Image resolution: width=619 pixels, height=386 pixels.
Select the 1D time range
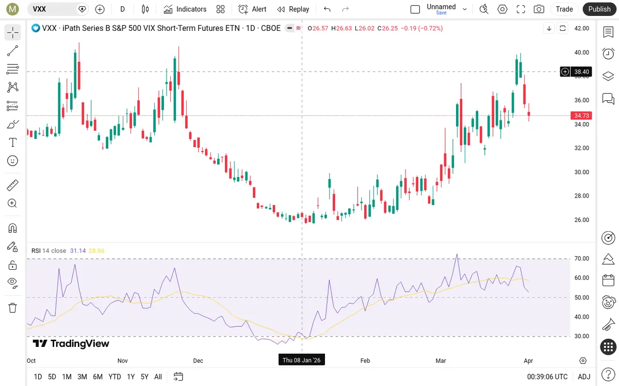[38, 377]
